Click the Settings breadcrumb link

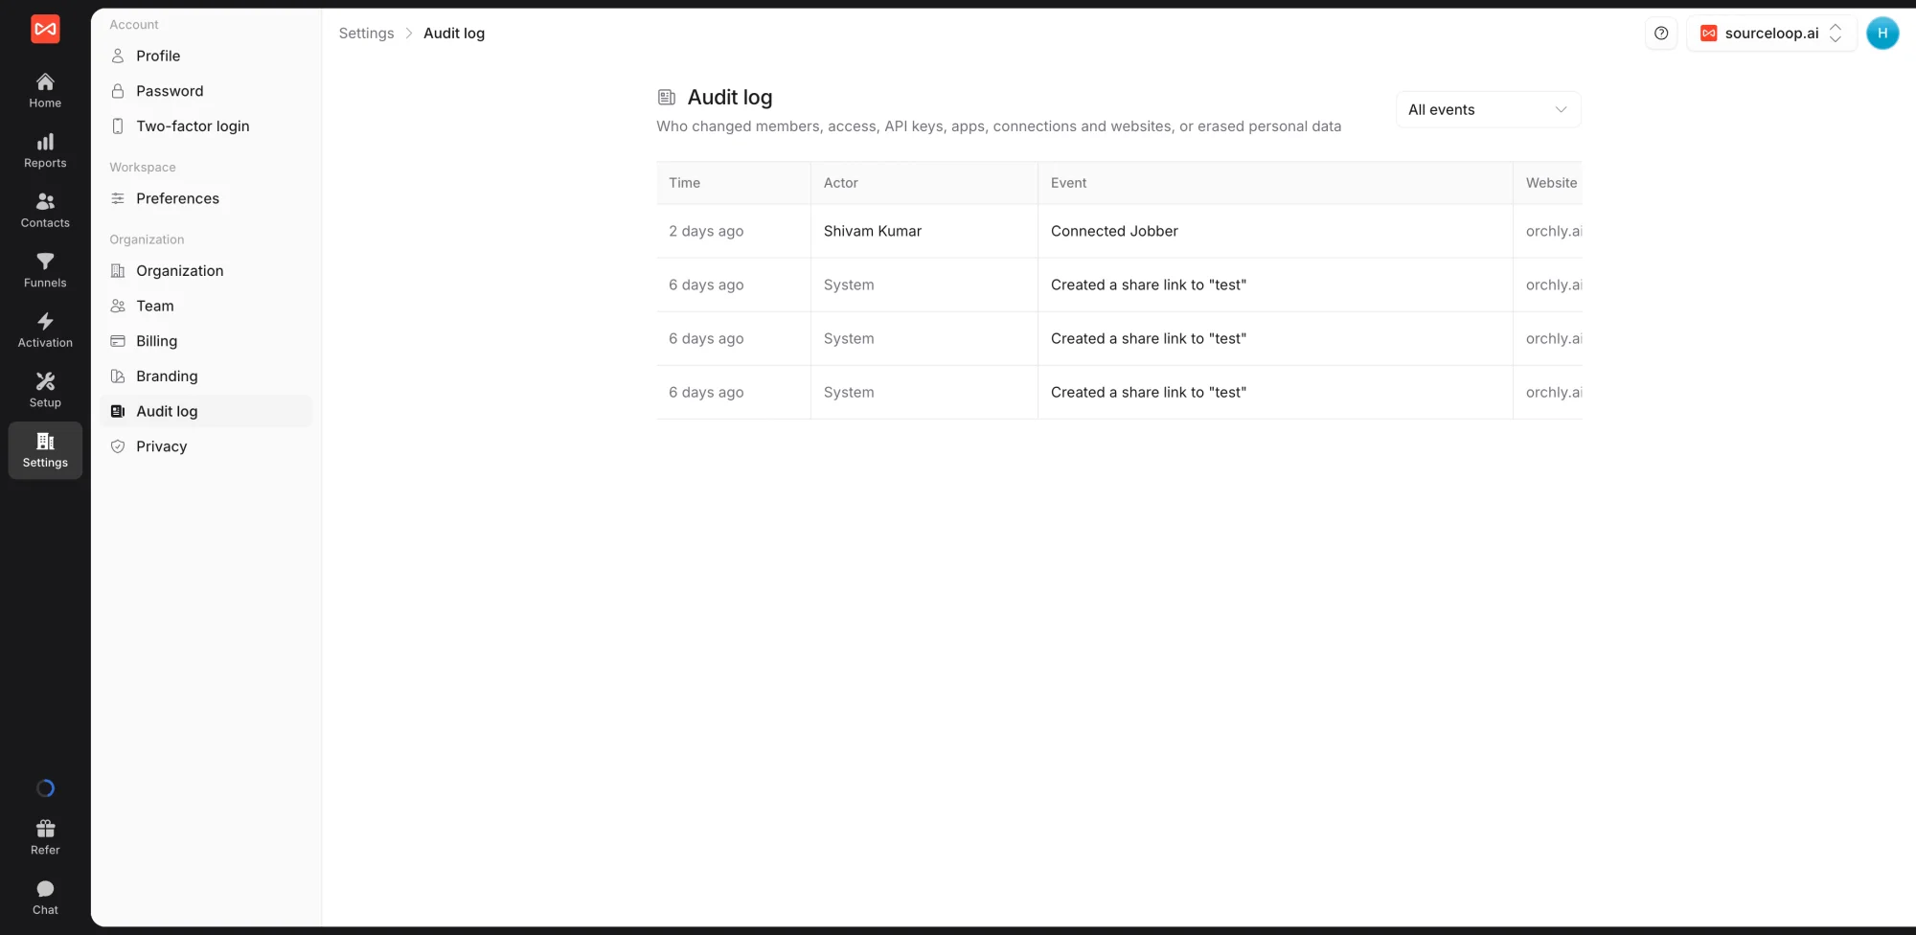(x=366, y=34)
